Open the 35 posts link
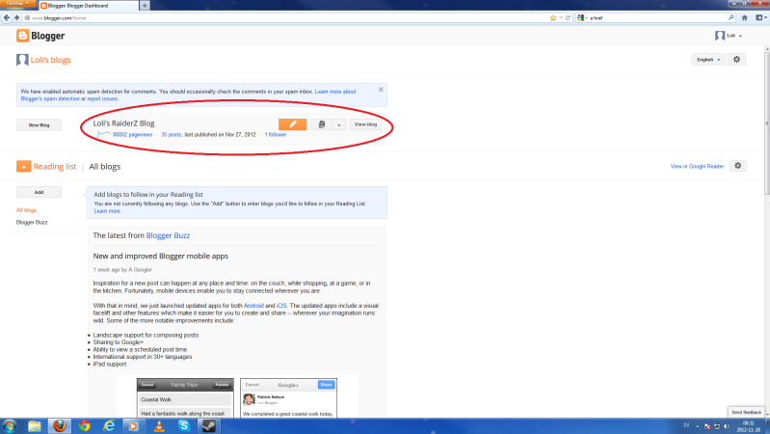The width and height of the screenshot is (770, 434). click(171, 135)
